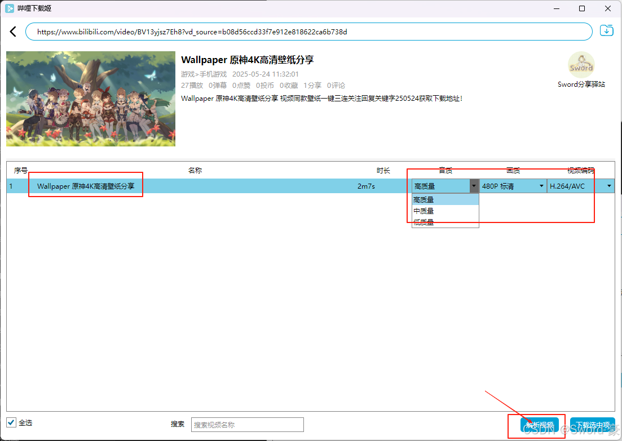The image size is (622, 441).
Task: Choose 高质量 in the dropdown list
Action: (x=445, y=200)
